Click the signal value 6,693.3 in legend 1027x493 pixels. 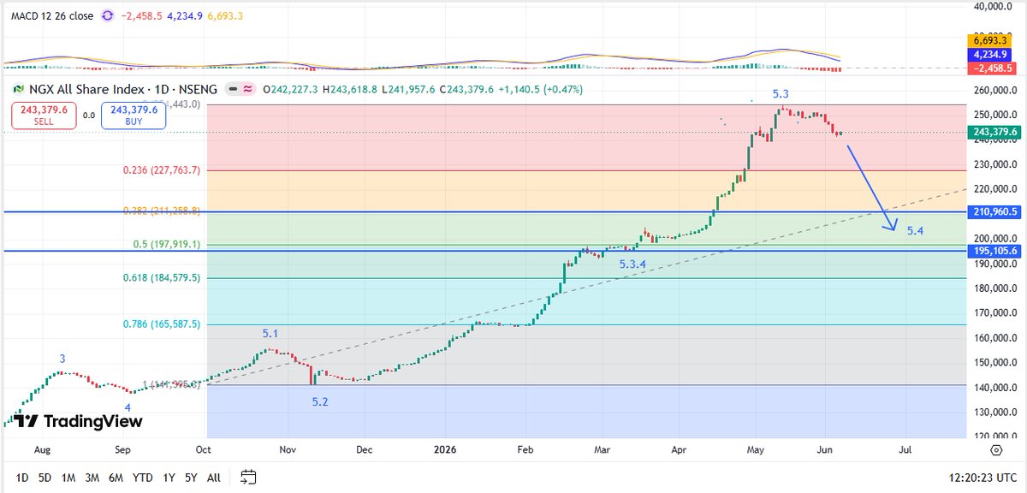coord(226,16)
